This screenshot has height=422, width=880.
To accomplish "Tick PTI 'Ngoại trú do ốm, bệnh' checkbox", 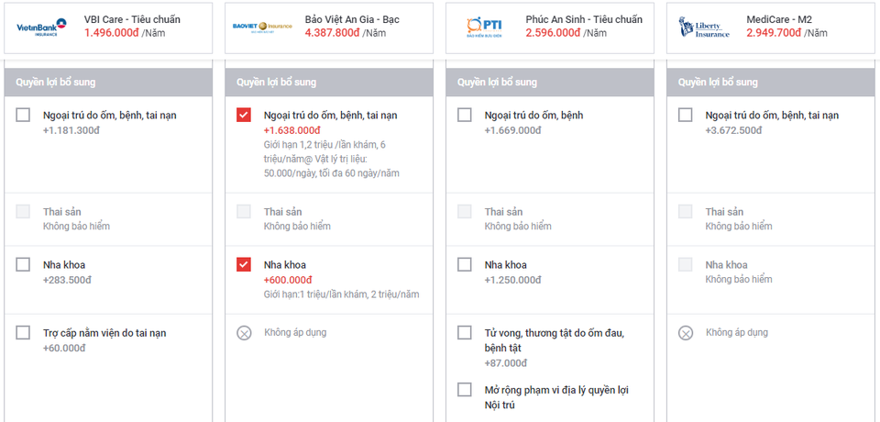I will pos(465,116).
